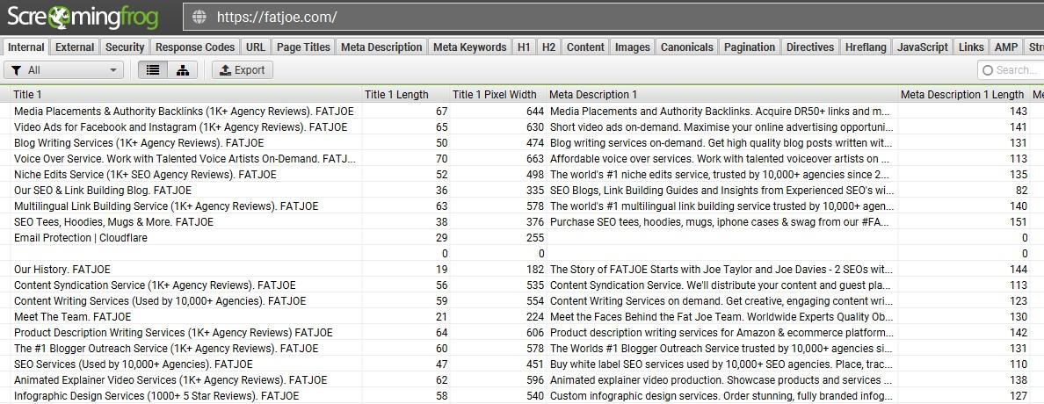
Task: Open the Security tab
Action: click(x=125, y=47)
